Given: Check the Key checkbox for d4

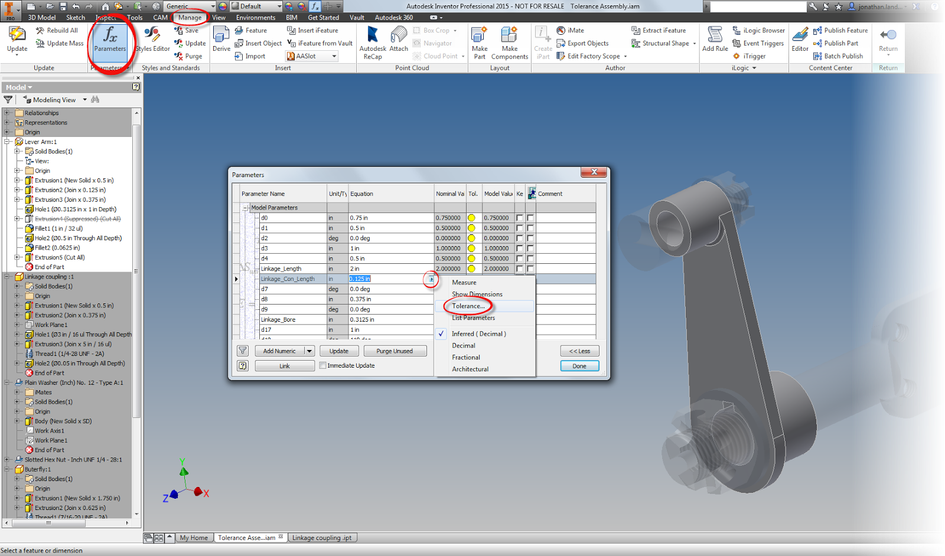Looking at the screenshot, I should pyautogui.click(x=520, y=259).
